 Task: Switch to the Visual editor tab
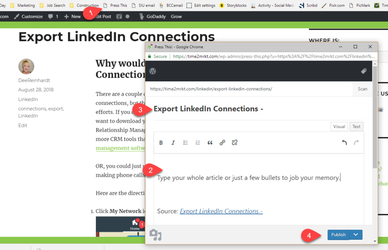tap(339, 127)
